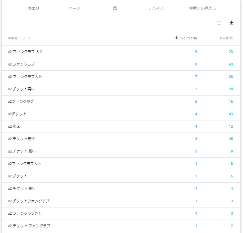The width and height of the screenshot is (243, 233).
Task: Open the u2 ファンクラブ先行 query row
Action: click(121, 213)
